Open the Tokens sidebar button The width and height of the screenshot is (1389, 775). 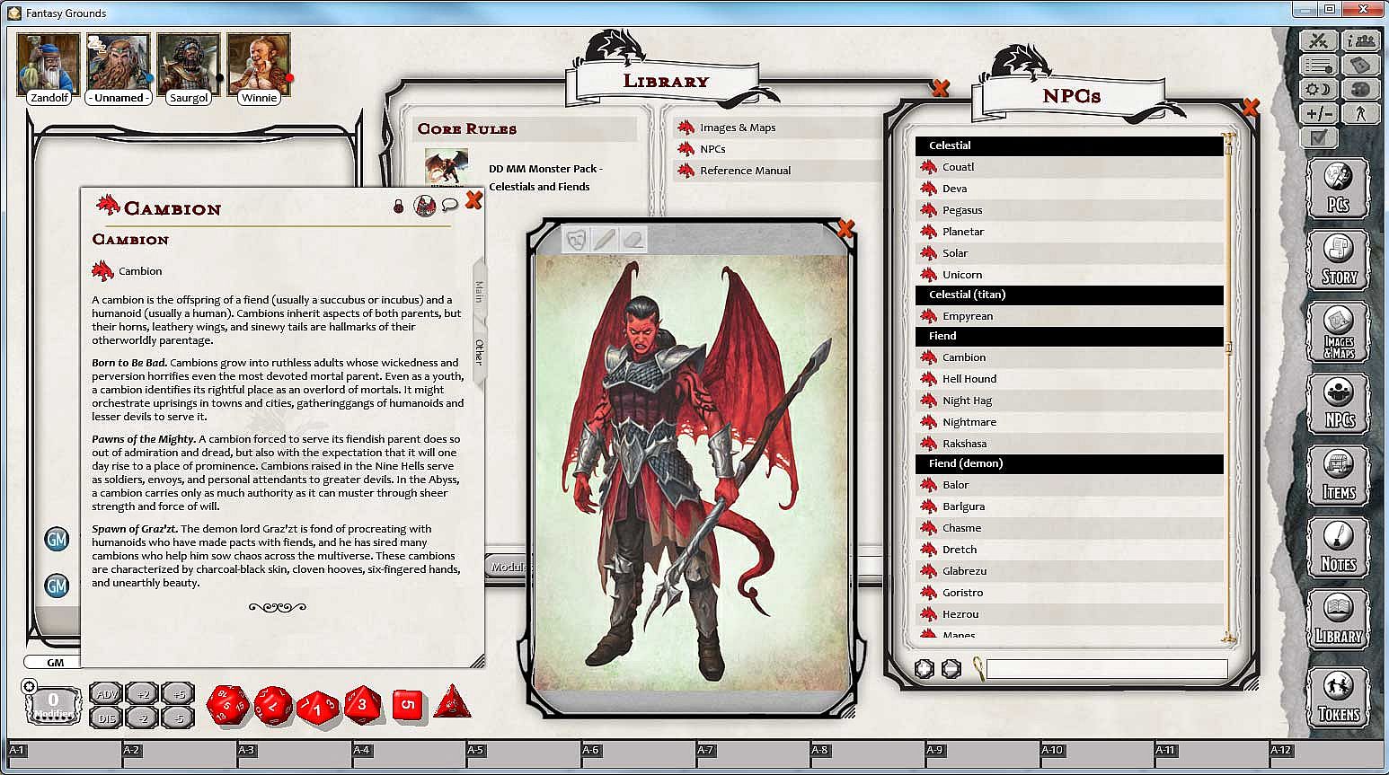(x=1339, y=697)
